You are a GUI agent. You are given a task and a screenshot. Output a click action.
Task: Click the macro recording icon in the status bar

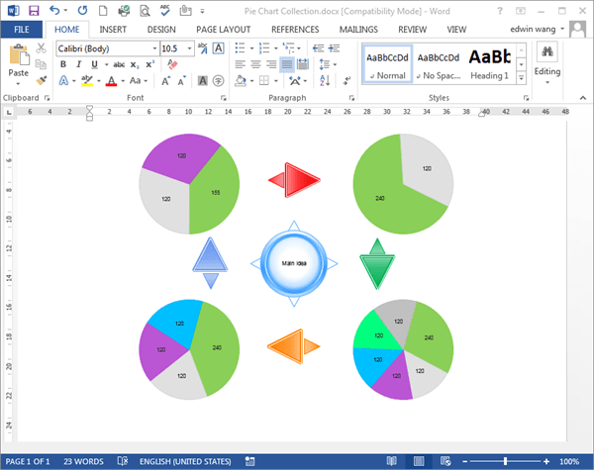[x=249, y=461]
